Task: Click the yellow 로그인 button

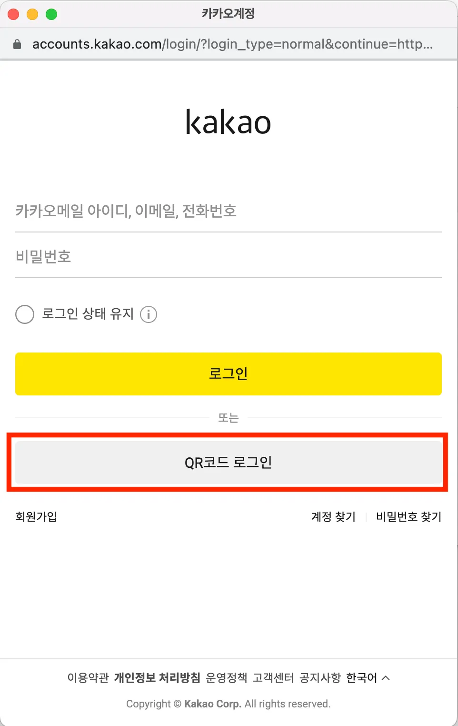Action: pos(229,373)
